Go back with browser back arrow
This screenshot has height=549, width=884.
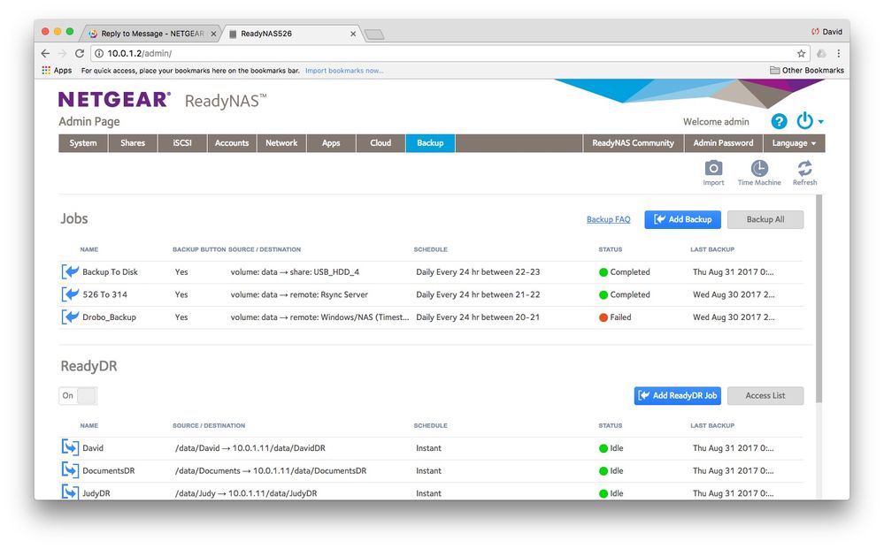(x=45, y=54)
